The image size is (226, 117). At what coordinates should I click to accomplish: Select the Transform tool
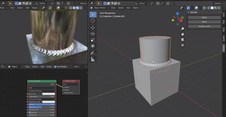[93, 46]
